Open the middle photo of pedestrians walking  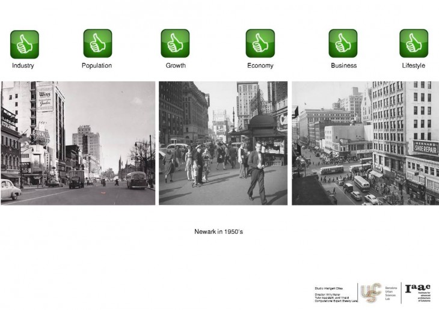click(223, 143)
